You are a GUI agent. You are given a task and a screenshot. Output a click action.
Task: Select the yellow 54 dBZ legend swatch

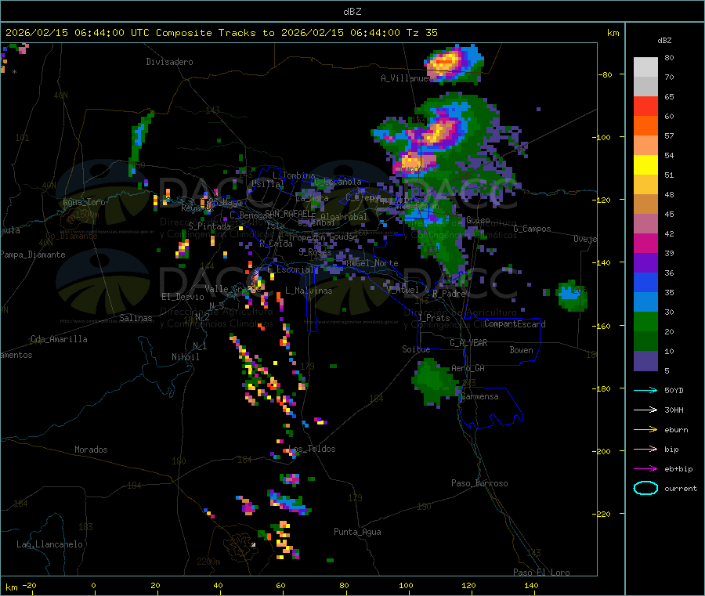point(645,165)
